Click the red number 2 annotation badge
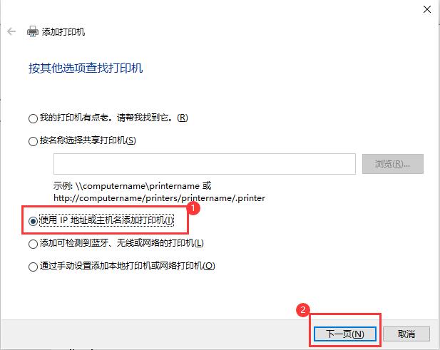 [303, 309]
